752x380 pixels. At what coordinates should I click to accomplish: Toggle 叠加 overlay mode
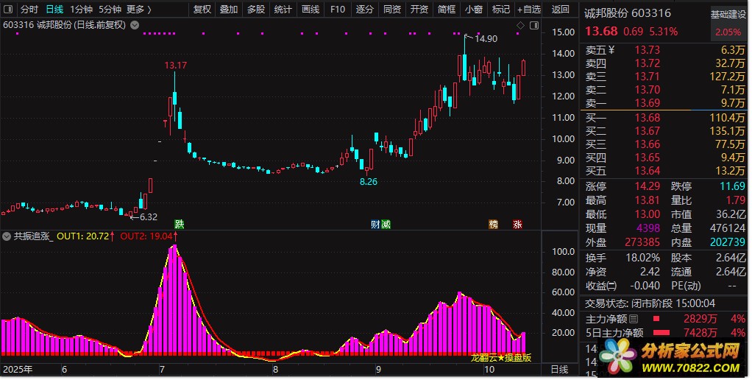229,10
